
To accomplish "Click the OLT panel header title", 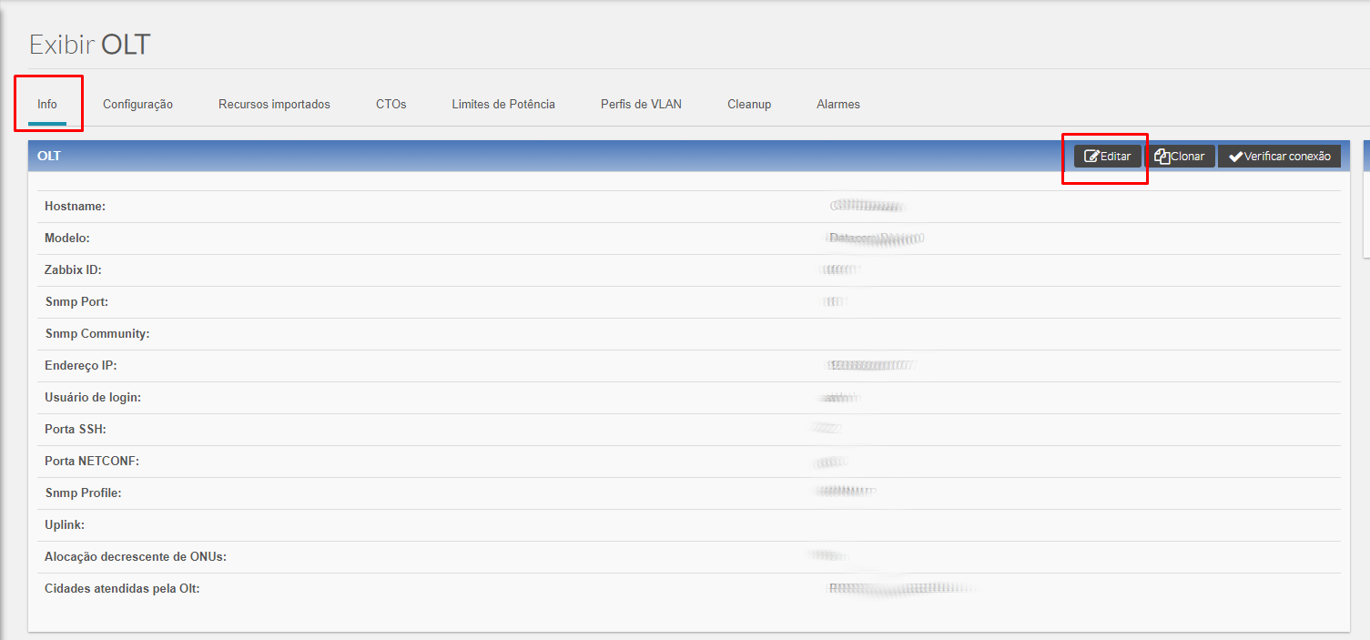I will pos(49,156).
